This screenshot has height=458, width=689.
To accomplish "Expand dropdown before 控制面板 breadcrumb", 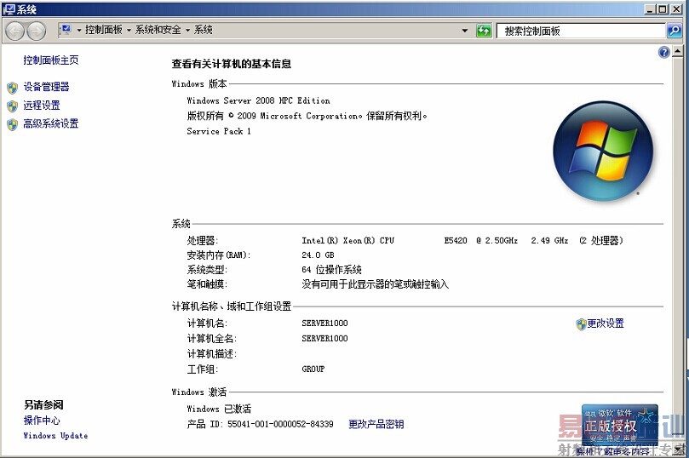I will click(79, 31).
